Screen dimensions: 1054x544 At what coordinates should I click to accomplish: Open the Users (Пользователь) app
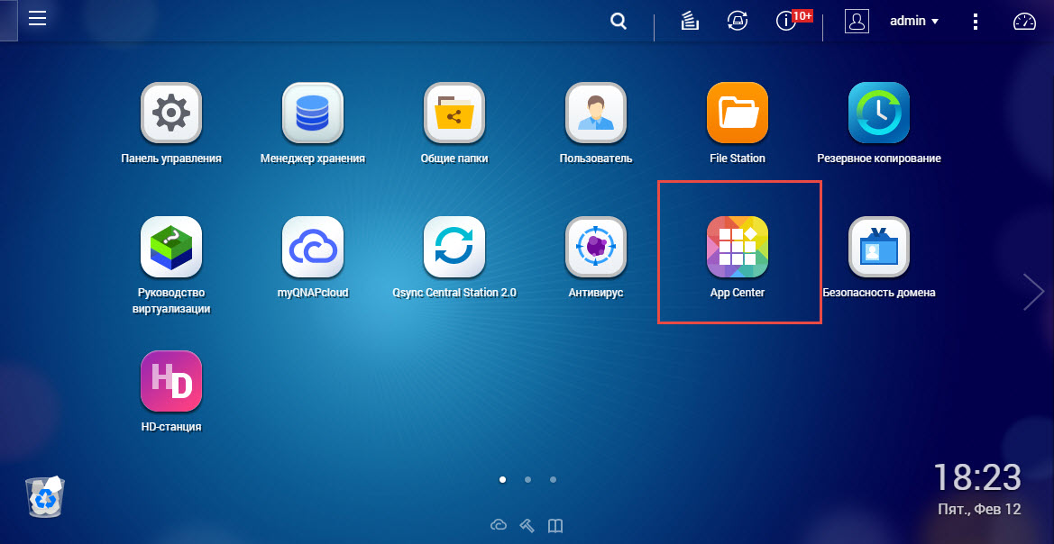[x=596, y=113]
